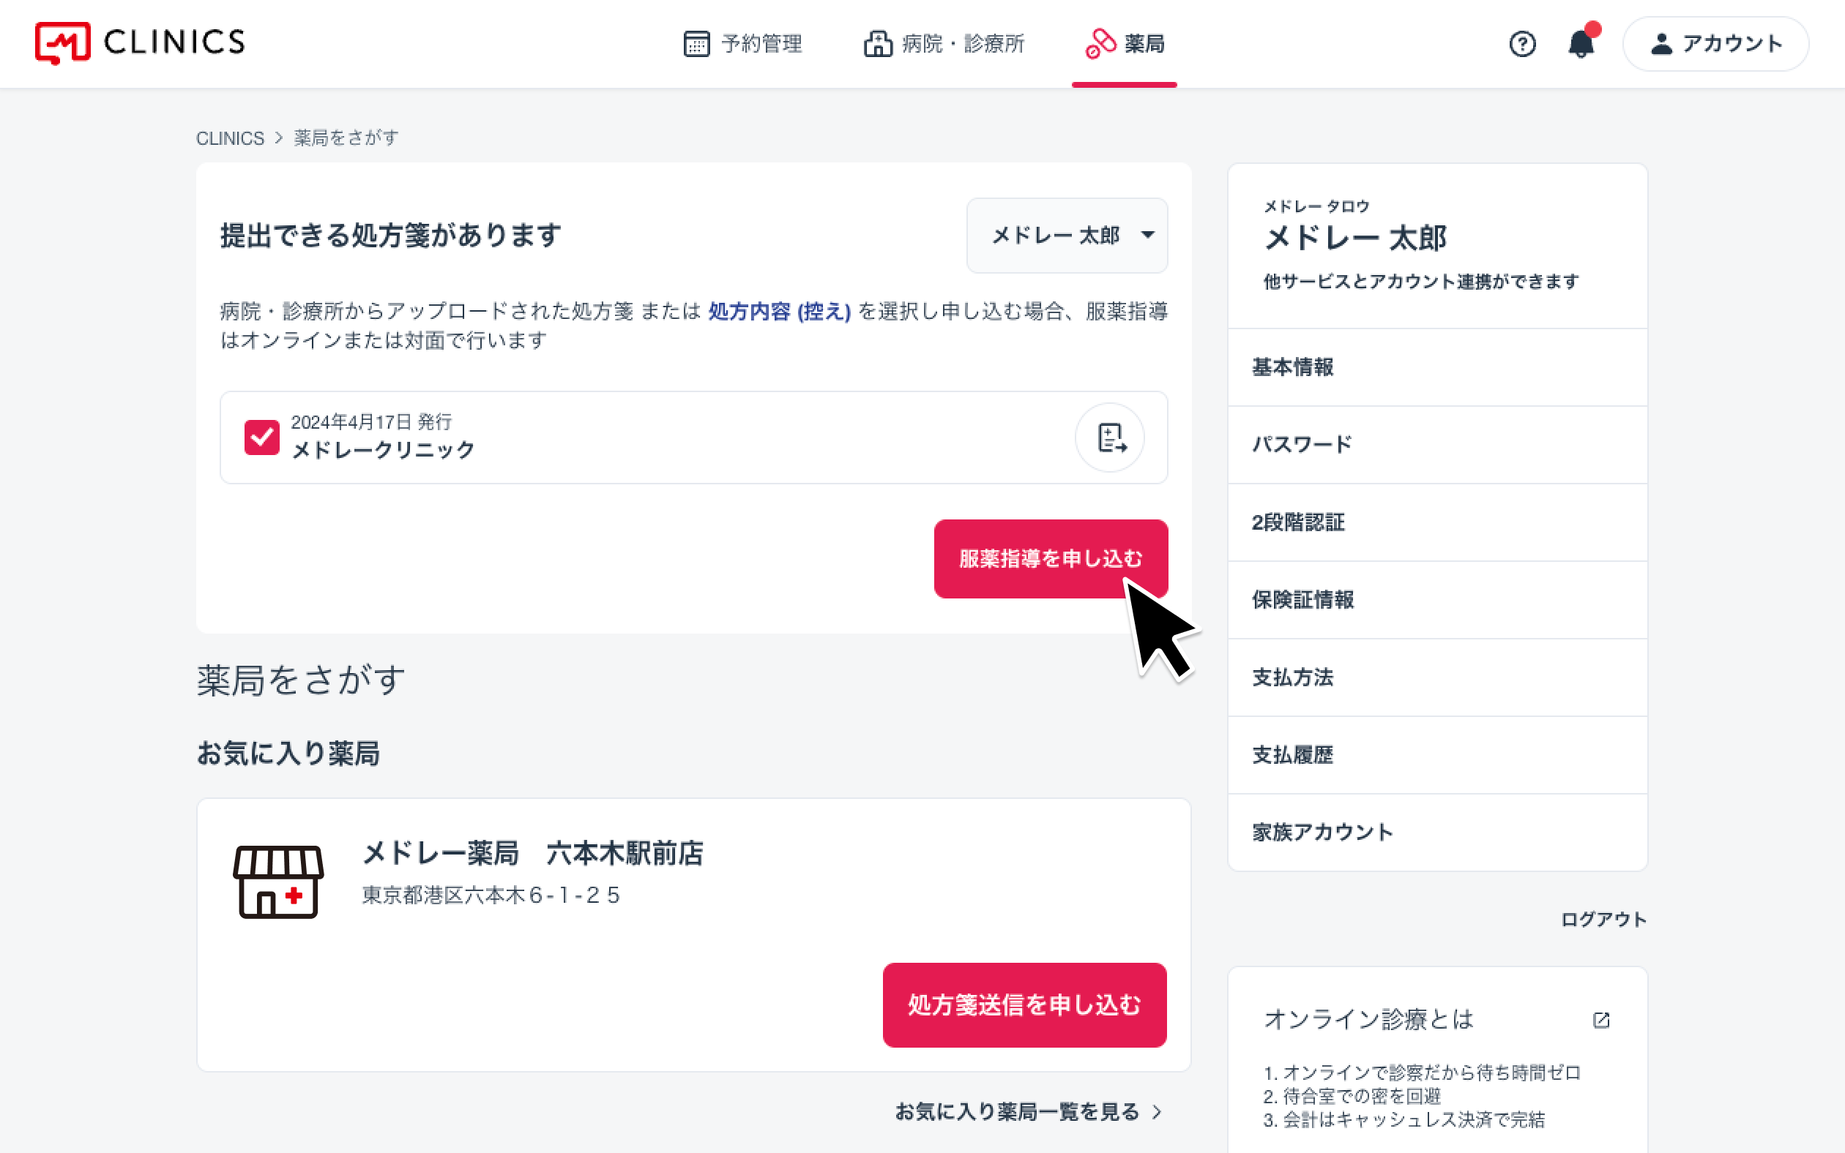
Task: Click the hospital icon beside 病院・診療所
Action: point(878,43)
